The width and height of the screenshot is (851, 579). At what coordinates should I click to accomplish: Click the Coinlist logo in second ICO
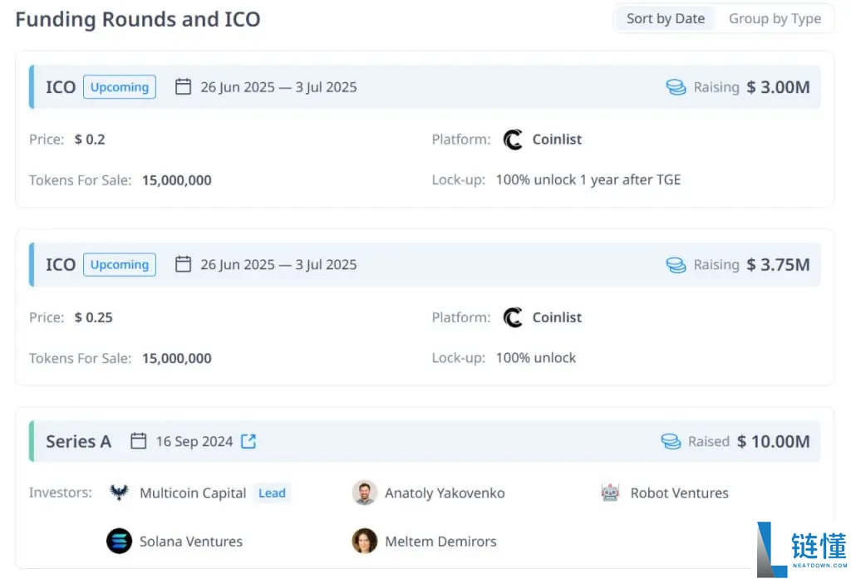coord(514,317)
